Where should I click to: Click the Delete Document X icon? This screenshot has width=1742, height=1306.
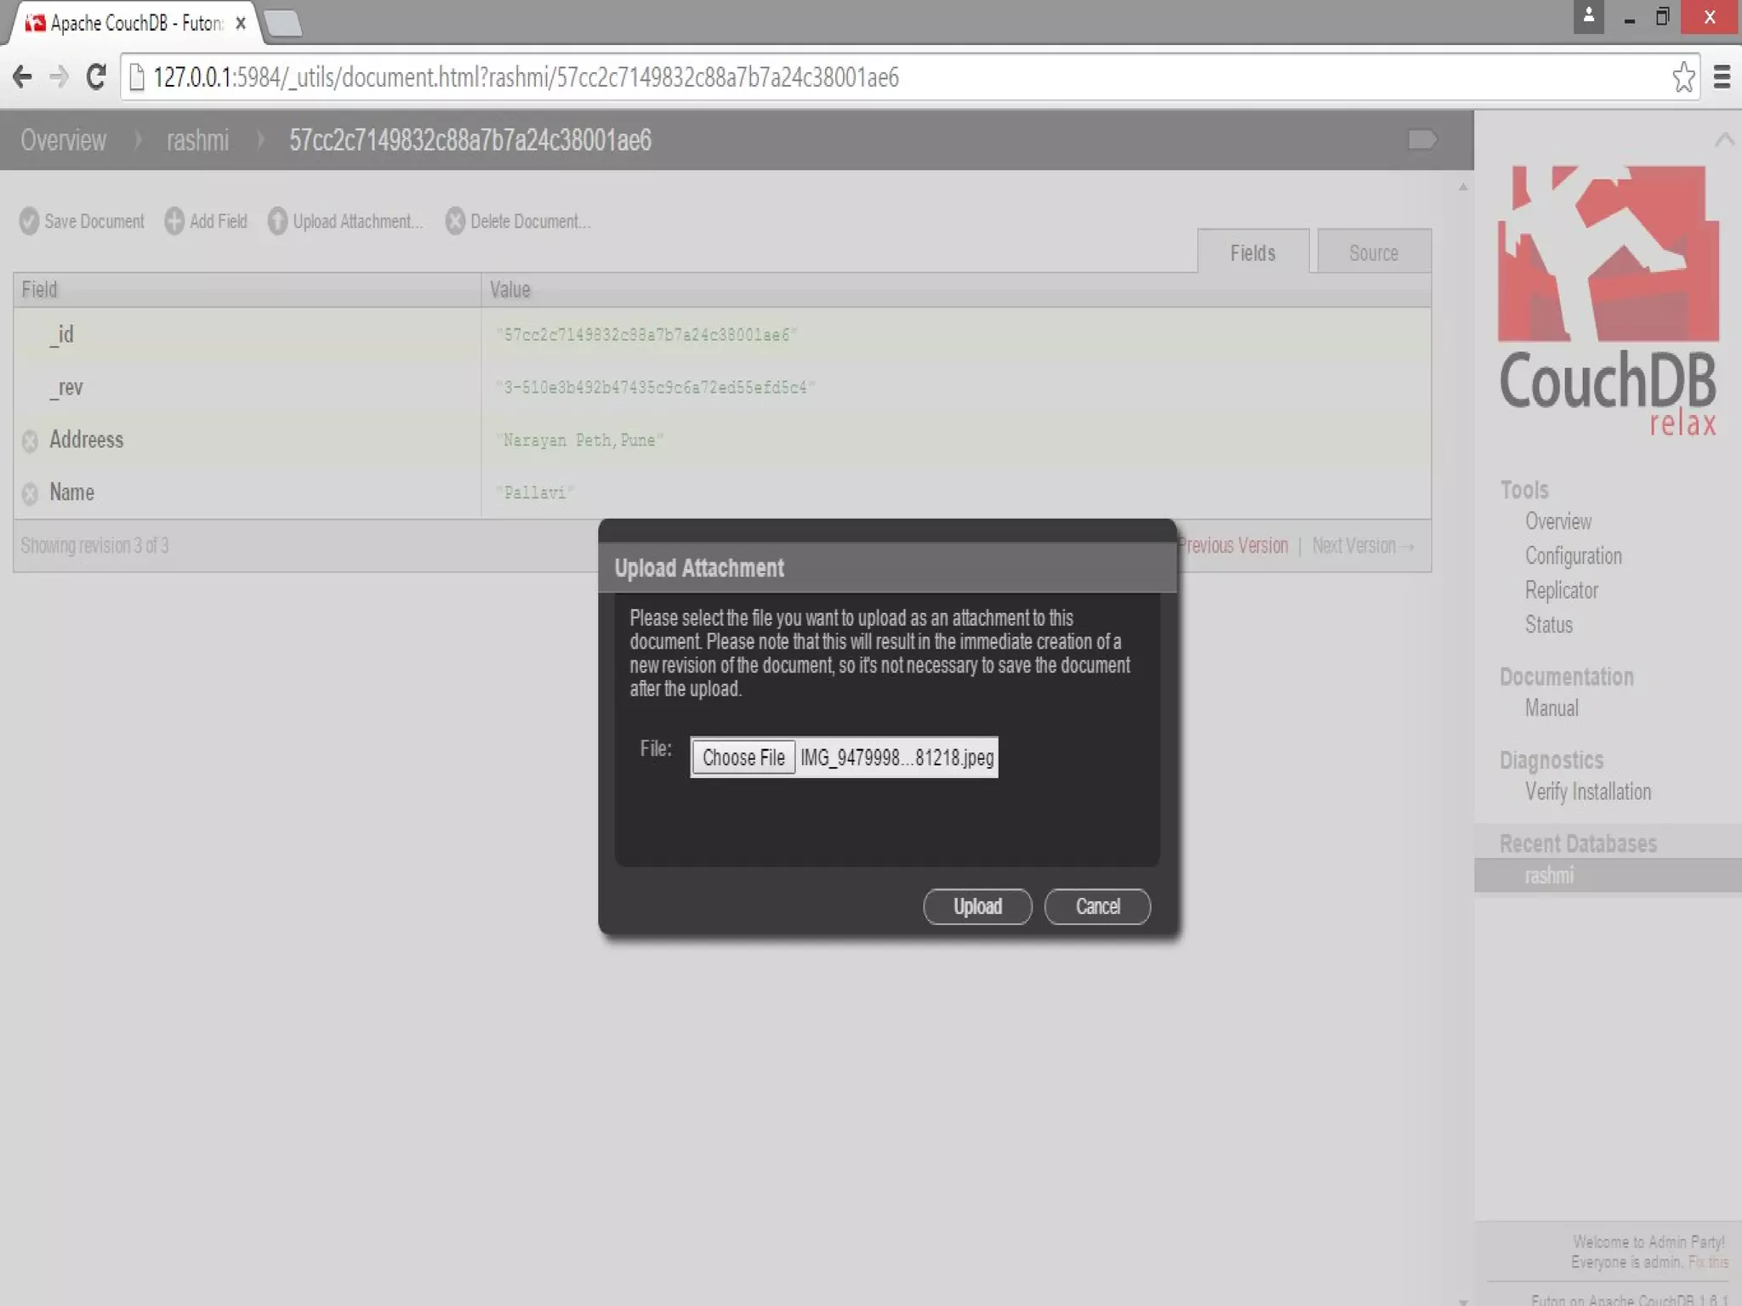tap(455, 221)
